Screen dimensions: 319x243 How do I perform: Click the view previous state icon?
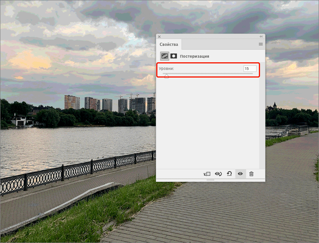(x=218, y=174)
